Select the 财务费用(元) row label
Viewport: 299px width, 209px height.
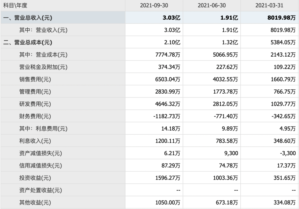click(x=35, y=116)
